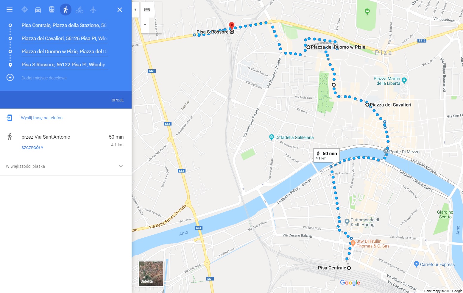Switch to Satelita map view
This screenshot has height=293, width=463.
151,274
